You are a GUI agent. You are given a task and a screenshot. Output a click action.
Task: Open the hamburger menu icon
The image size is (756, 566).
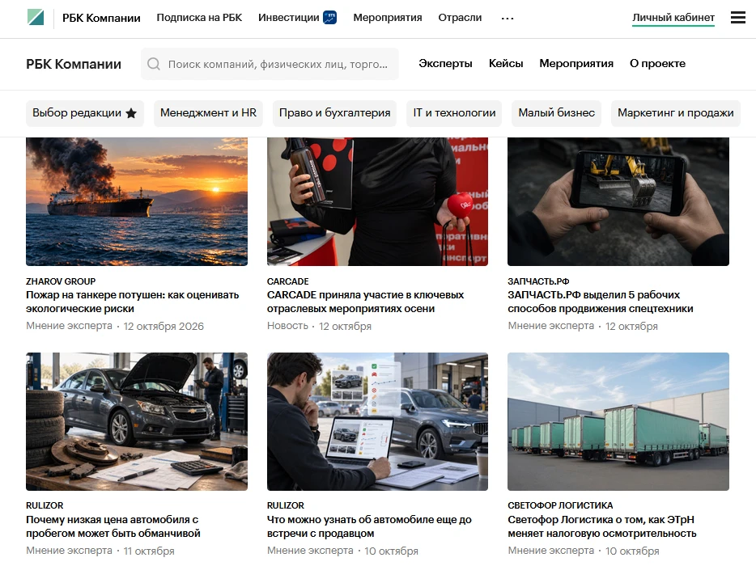coord(737,17)
